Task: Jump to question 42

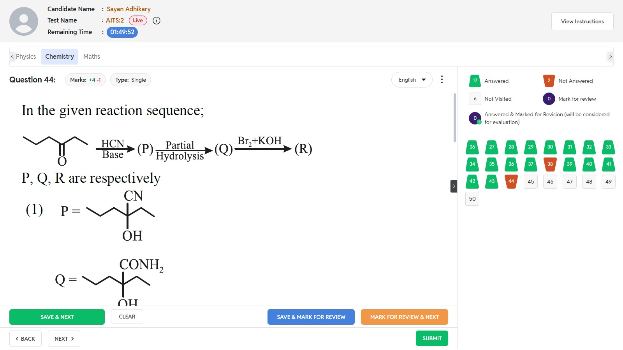Action: [x=472, y=181]
